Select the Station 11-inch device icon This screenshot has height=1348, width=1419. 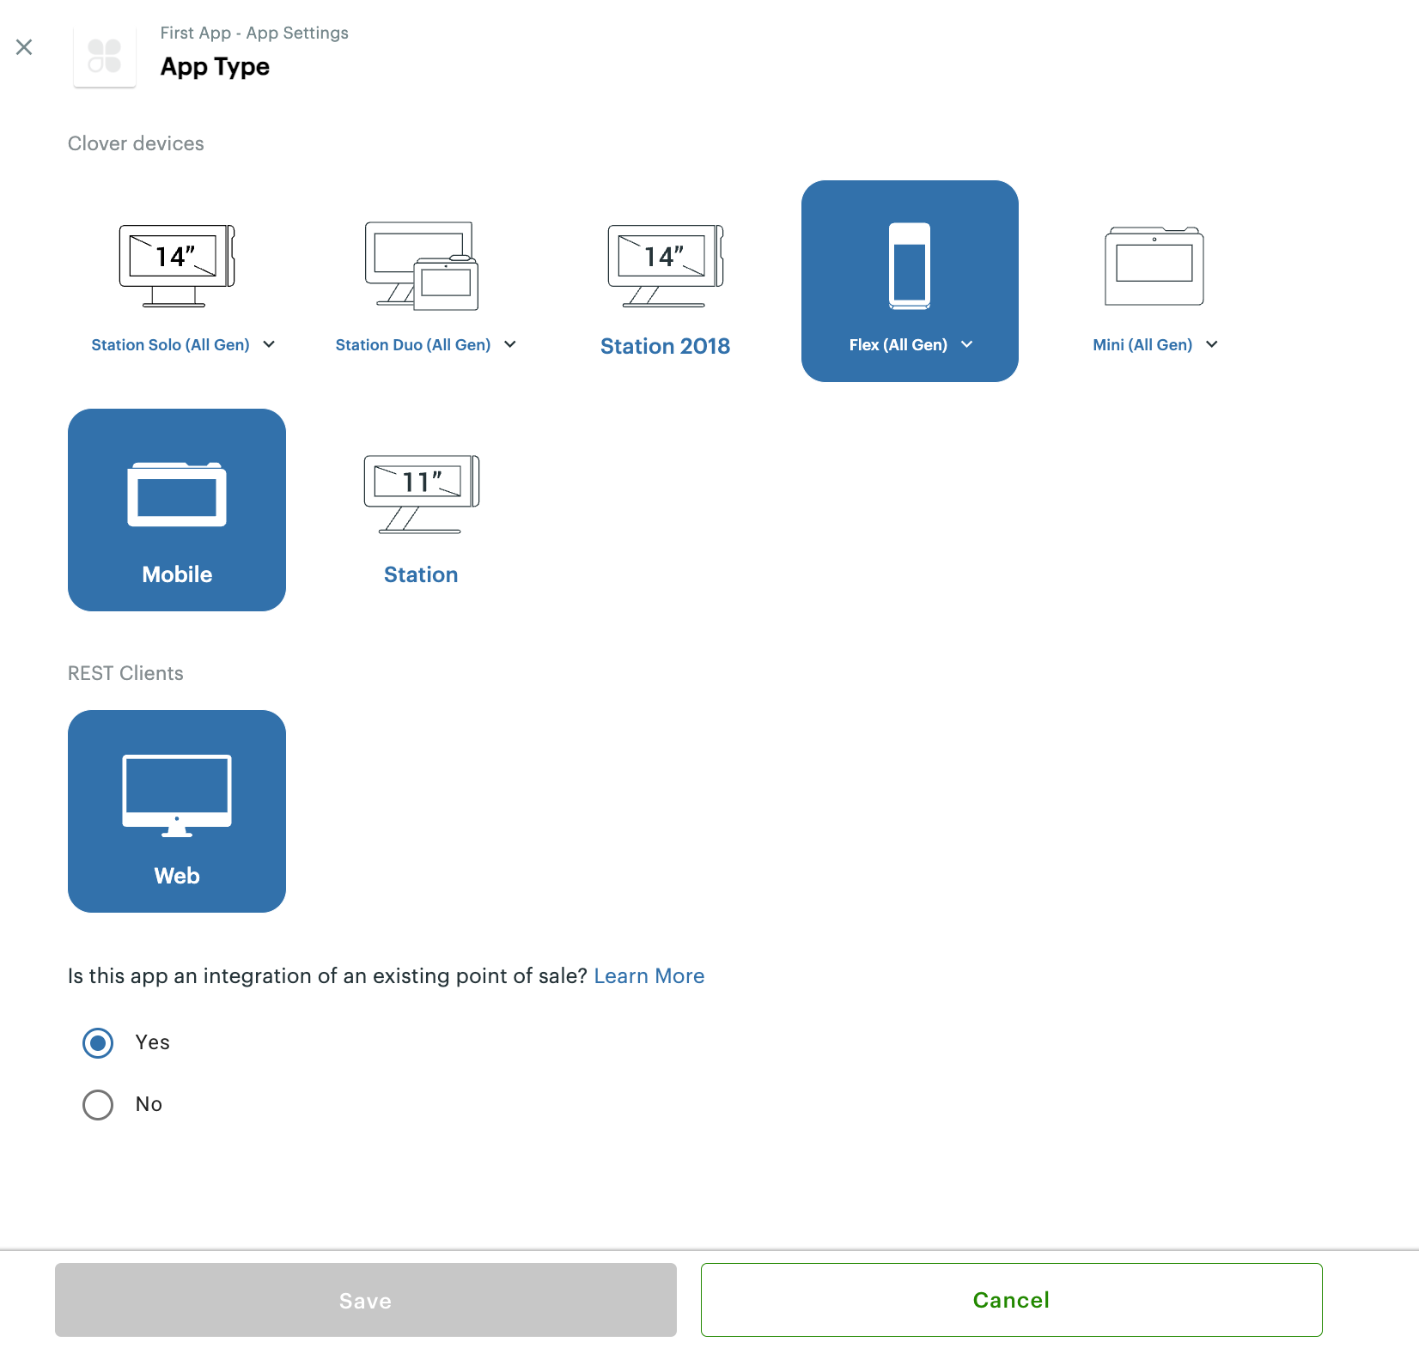point(421,495)
